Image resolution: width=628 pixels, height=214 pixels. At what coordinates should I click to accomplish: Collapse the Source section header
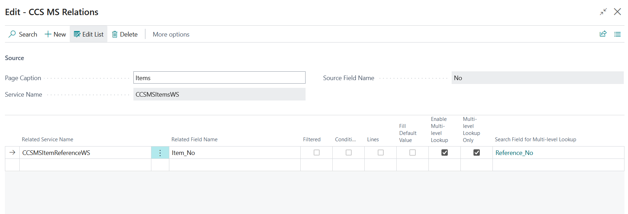click(14, 58)
